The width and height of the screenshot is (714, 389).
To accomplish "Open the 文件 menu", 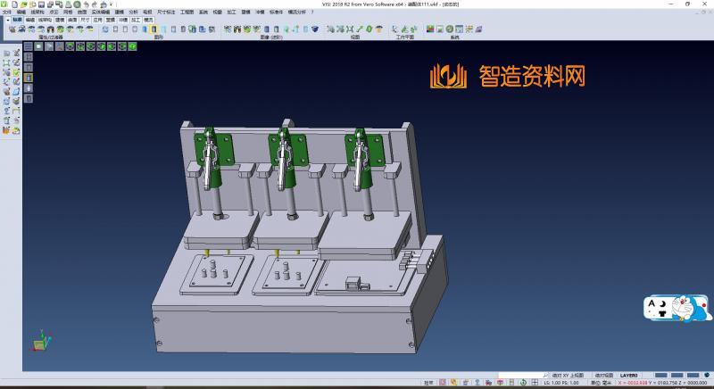I will tap(7, 12).
